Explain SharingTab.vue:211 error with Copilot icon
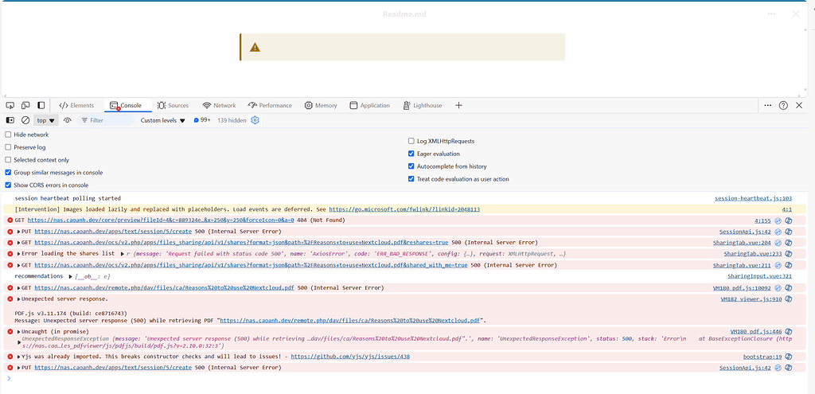The width and height of the screenshot is (815, 394). (x=788, y=265)
